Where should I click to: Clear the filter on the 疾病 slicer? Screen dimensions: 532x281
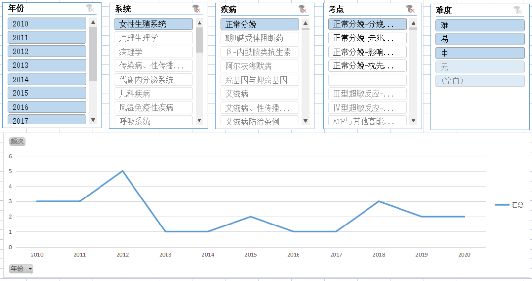(x=302, y=9)
